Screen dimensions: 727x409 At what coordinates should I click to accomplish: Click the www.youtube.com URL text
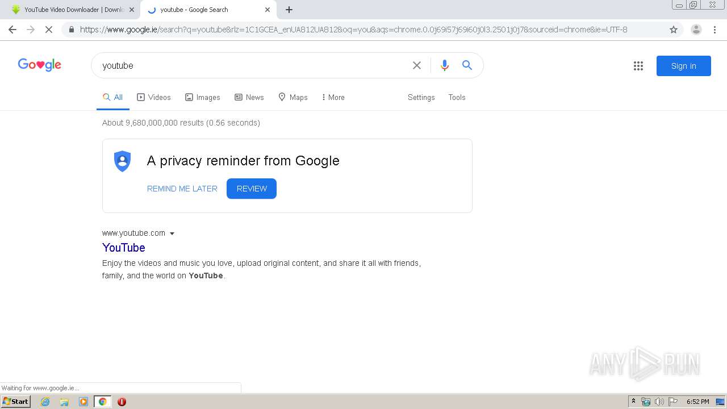pos(133,233)
